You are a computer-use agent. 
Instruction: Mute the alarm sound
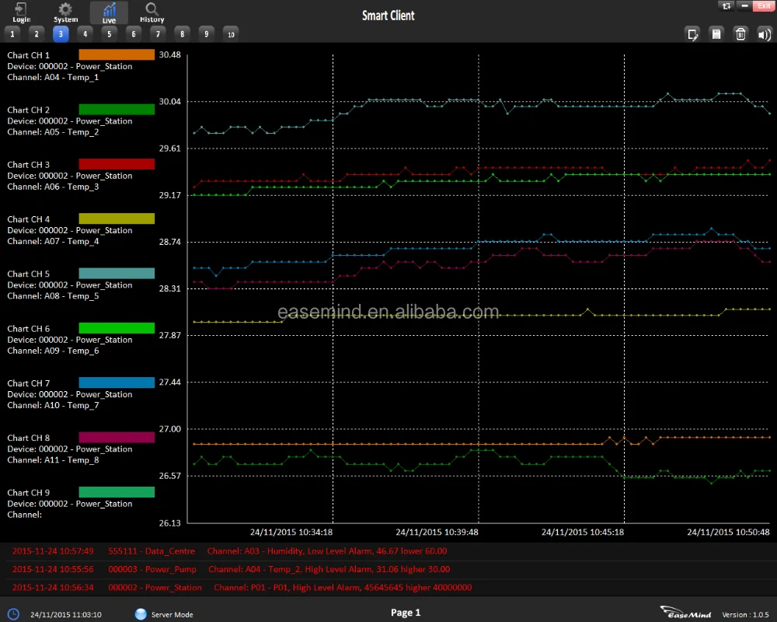click(x=765, y=34)
